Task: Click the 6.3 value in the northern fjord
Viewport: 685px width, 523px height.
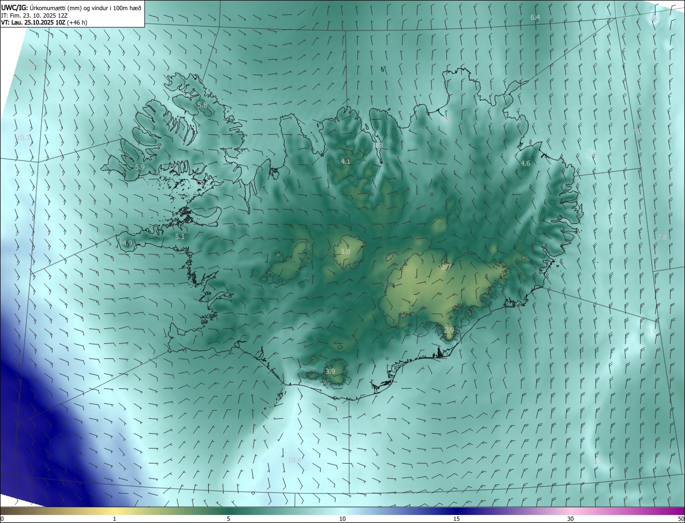Action: click(378, 145)
